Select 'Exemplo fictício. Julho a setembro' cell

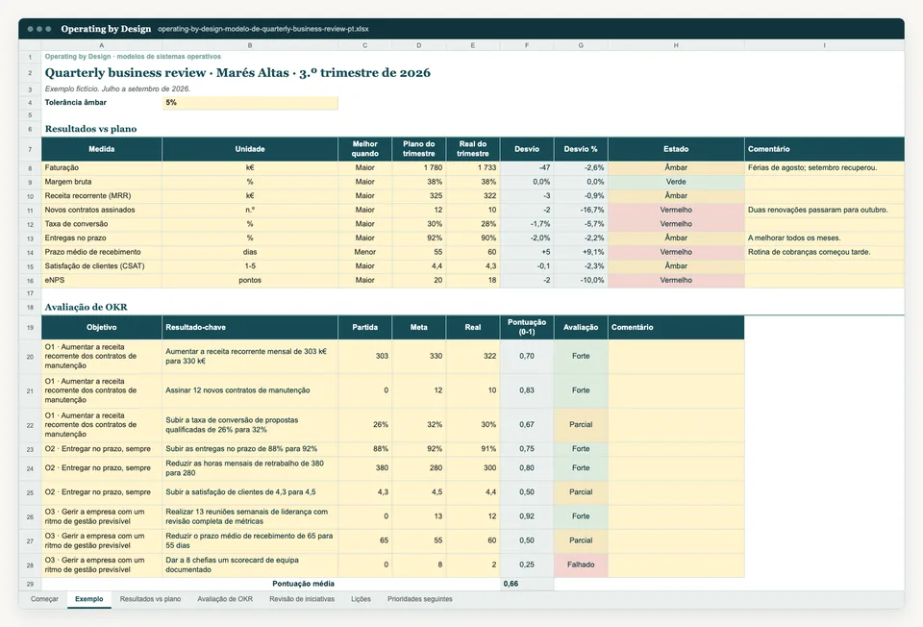pos(117,88)
